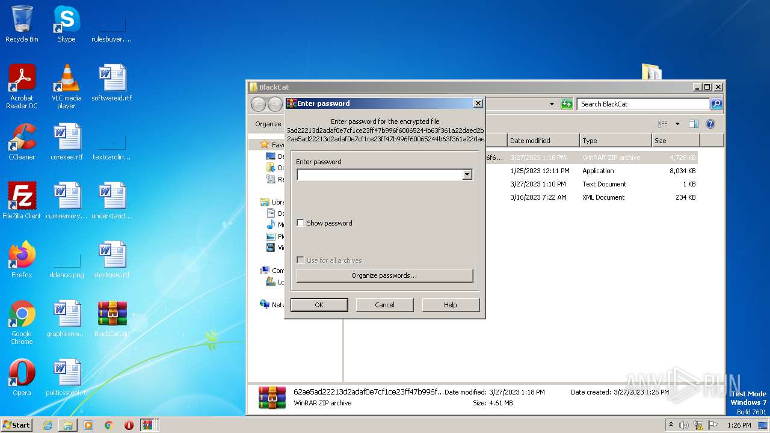
Task: Open the view options dropdown arrow
Action: [x=677, y=124]
